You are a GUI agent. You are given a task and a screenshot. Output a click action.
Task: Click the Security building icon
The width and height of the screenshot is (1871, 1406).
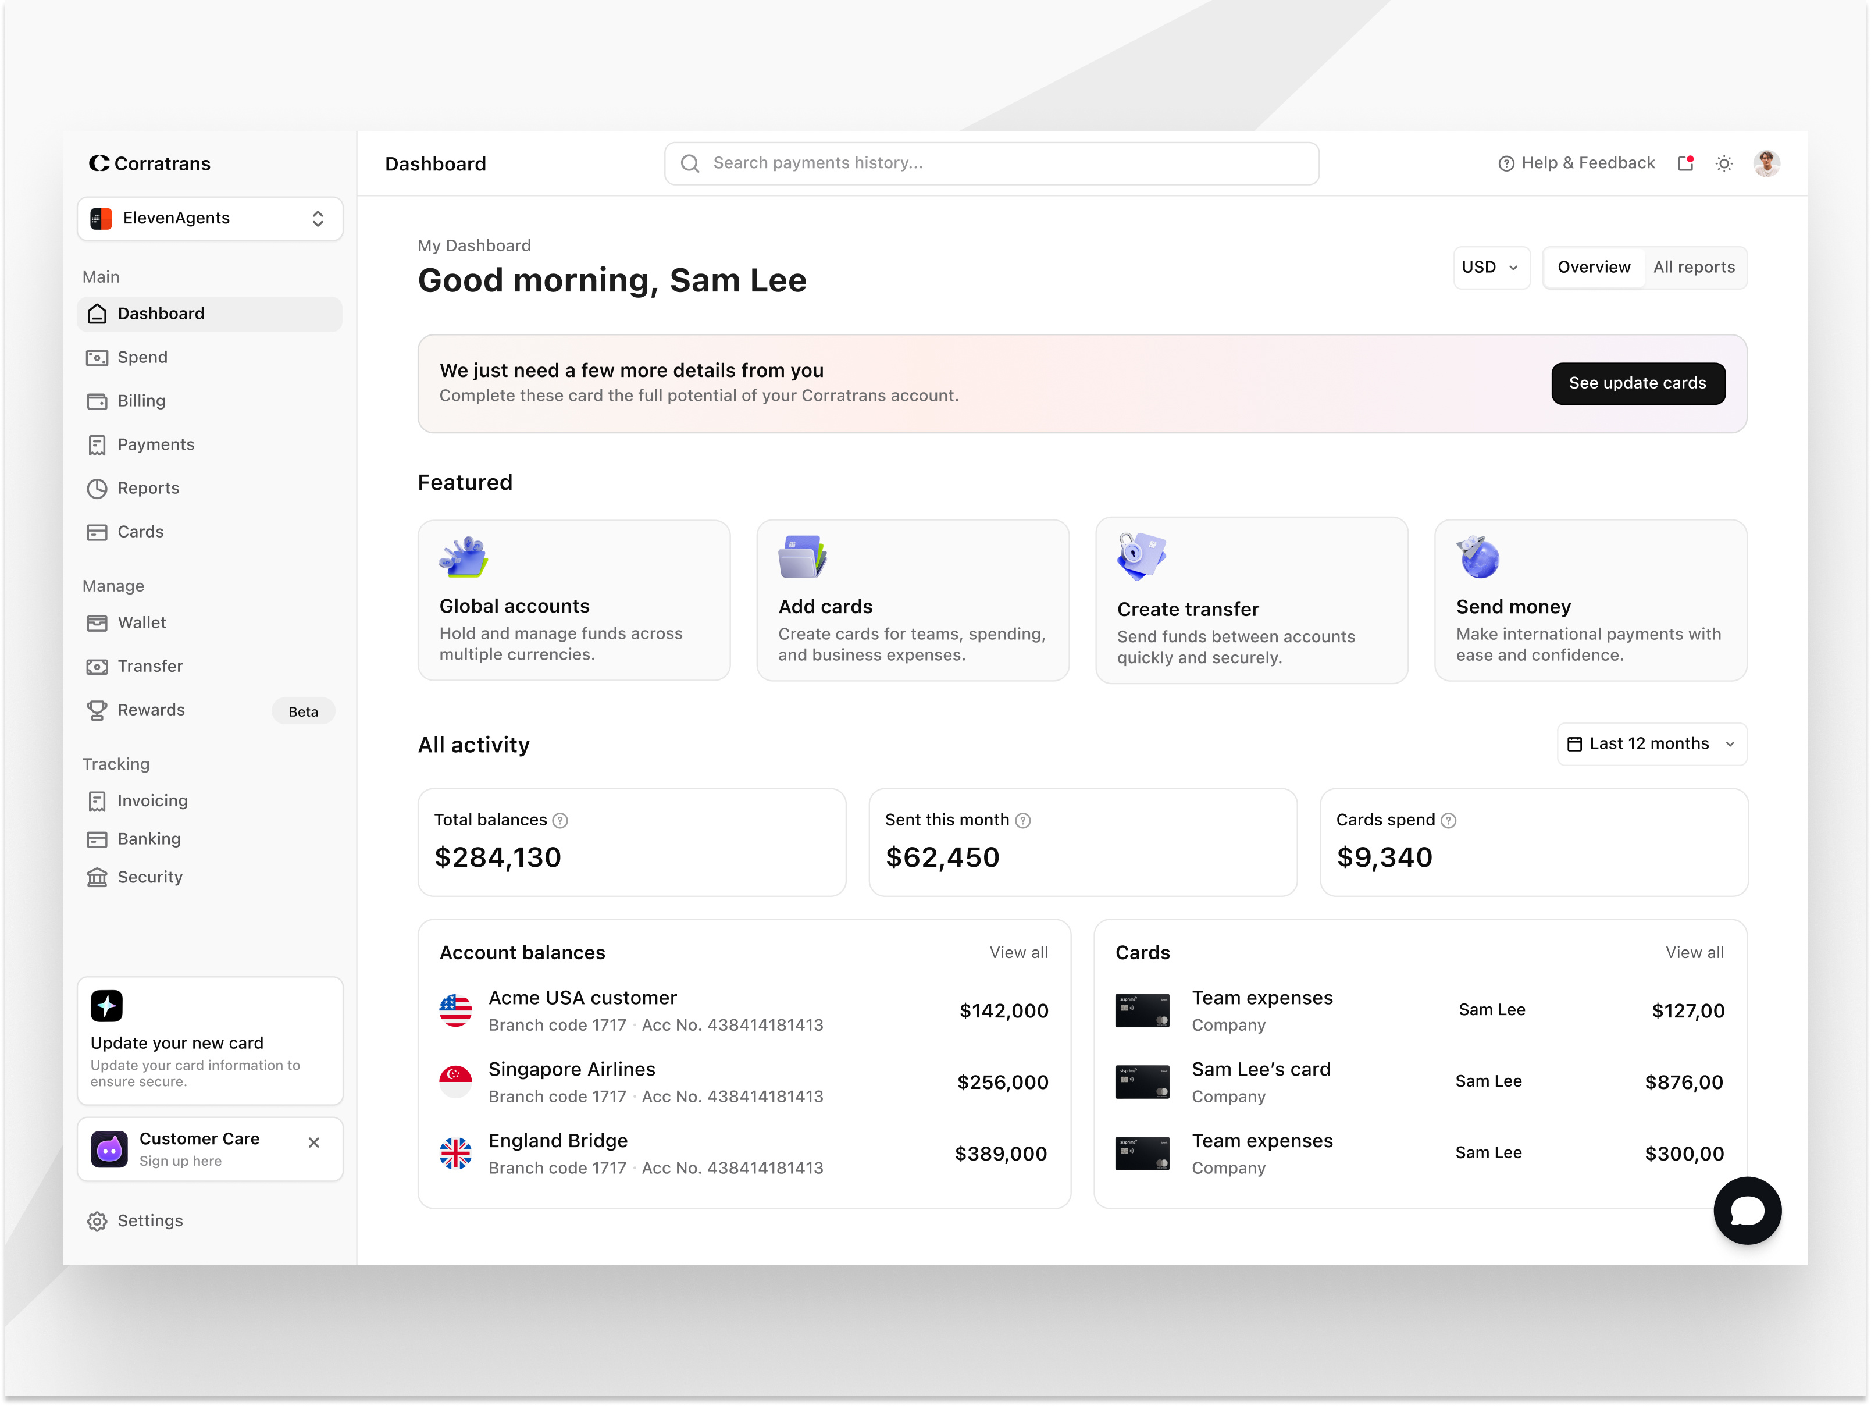coord(97,877)
